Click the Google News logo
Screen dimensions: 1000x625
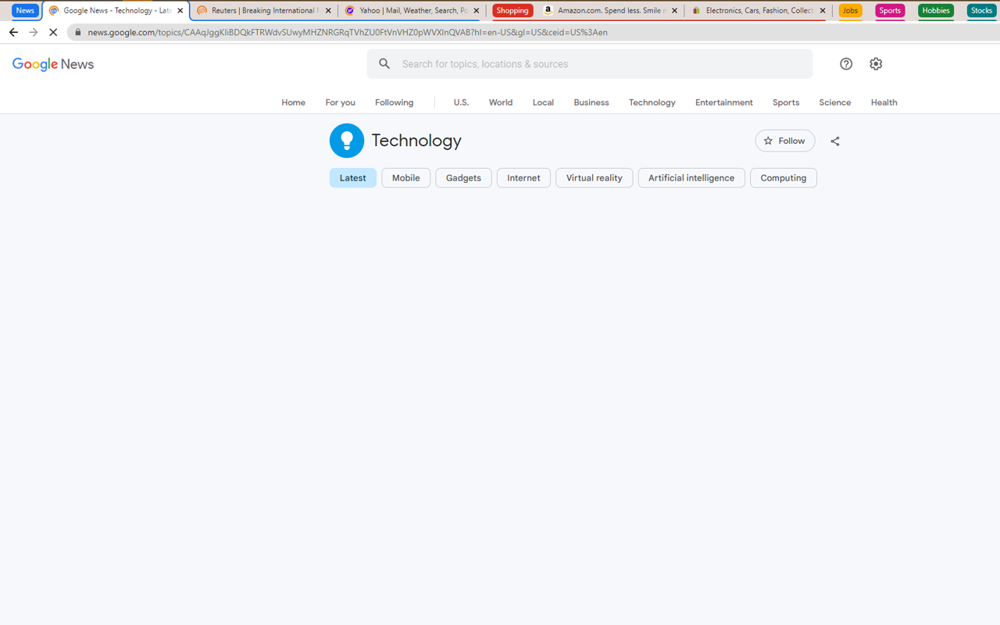pyautogui.click(x=52, y=63)
